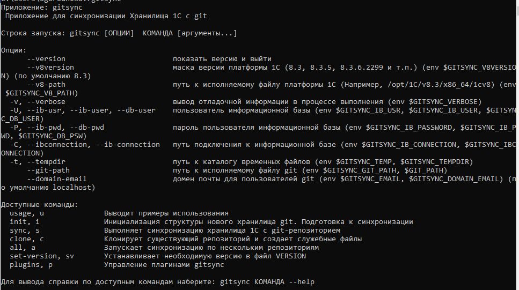Click the 'plugins, p' command line

tap(117, 265)
